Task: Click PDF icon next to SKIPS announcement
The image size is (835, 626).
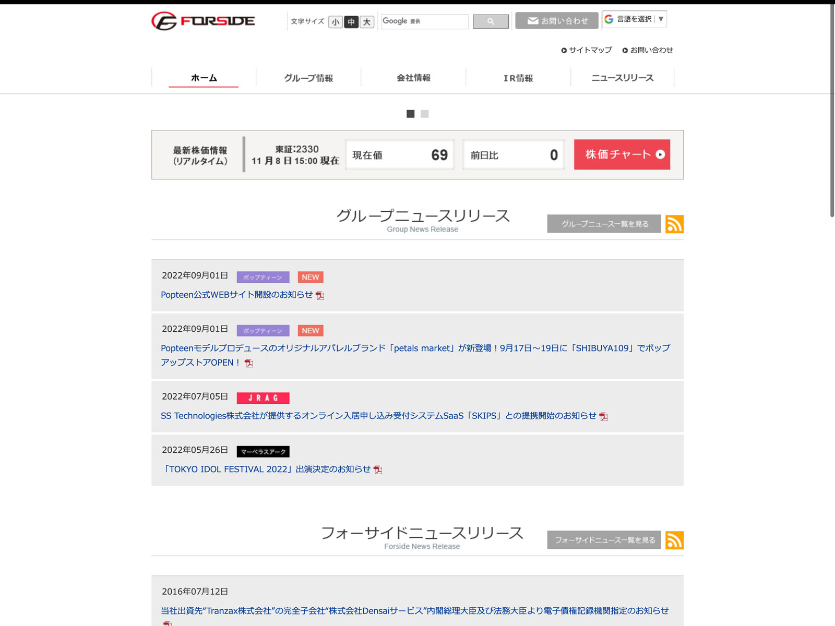Action: pos(604,417)
